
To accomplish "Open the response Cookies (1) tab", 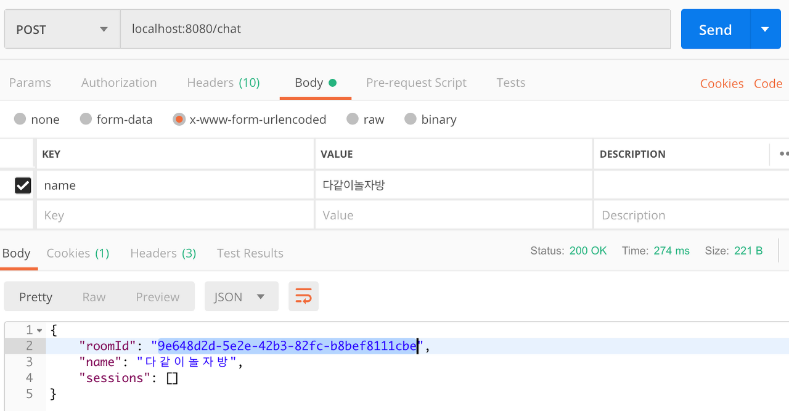I will point(78,253).
